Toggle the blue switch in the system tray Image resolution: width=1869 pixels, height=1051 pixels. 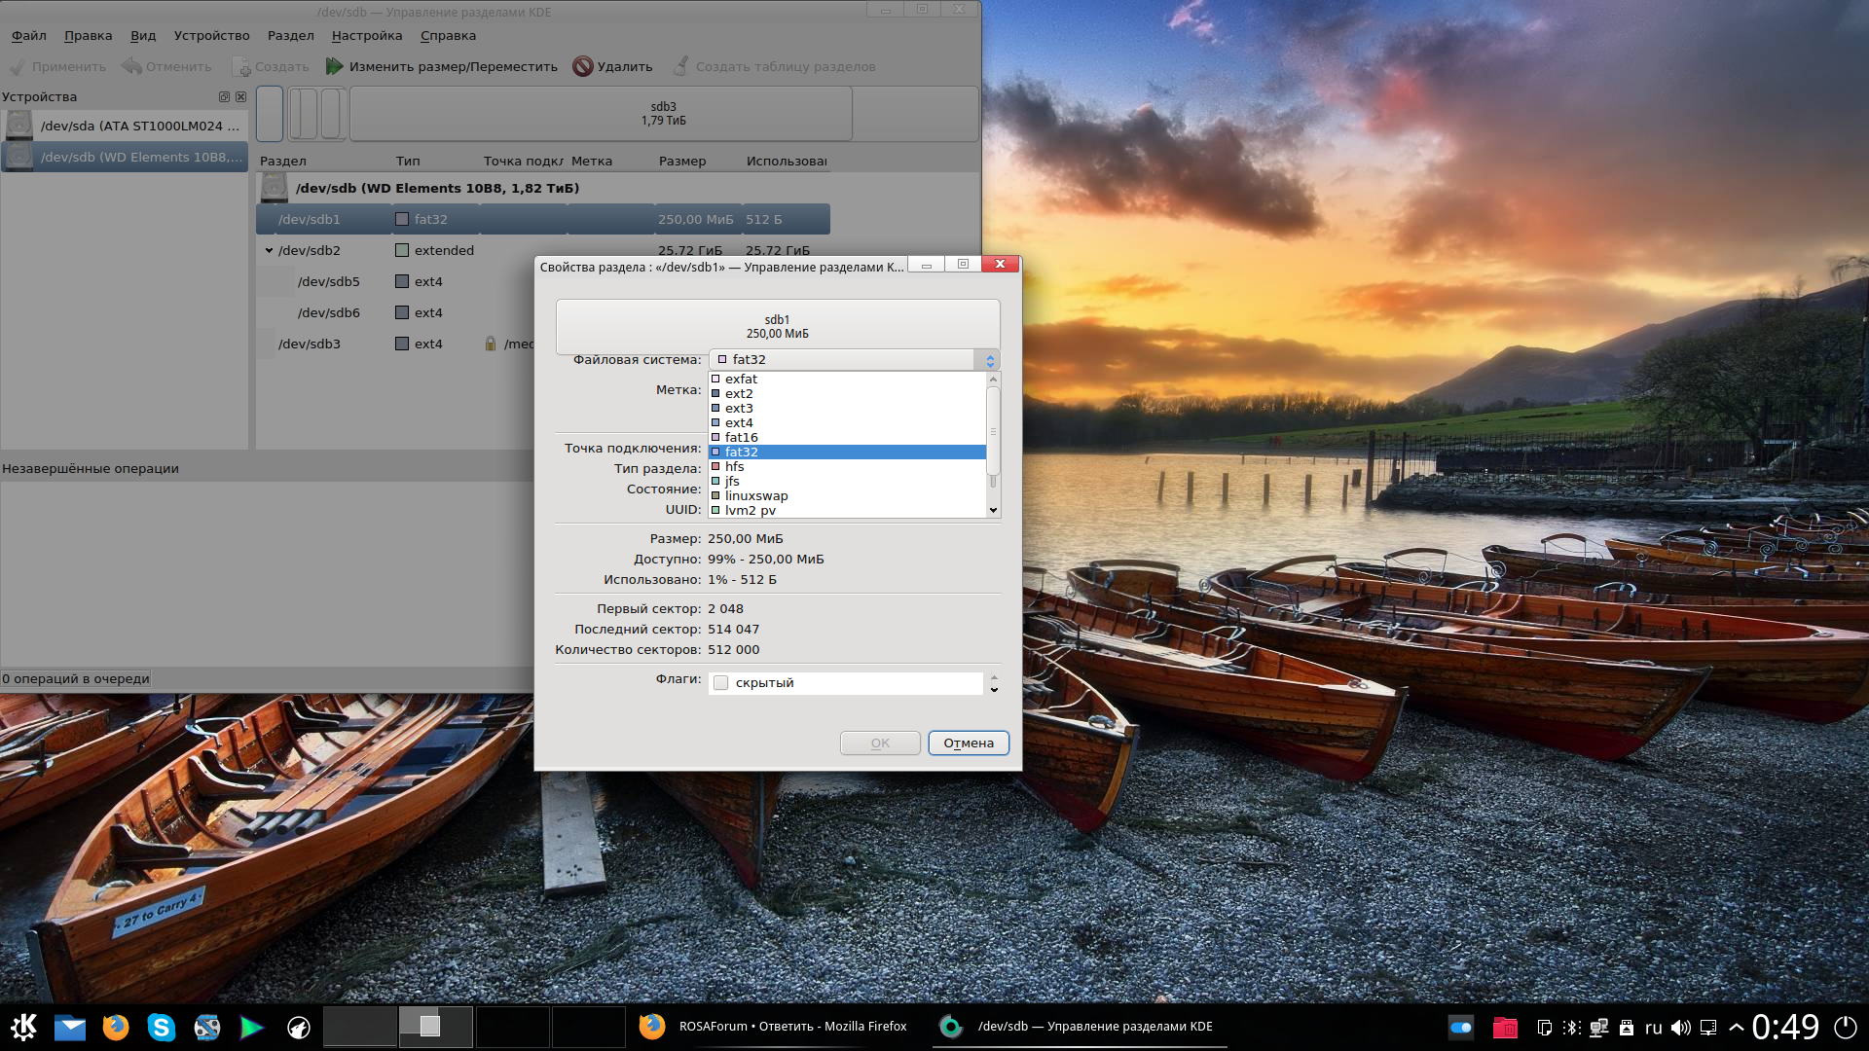(x=1461, y=1027)
